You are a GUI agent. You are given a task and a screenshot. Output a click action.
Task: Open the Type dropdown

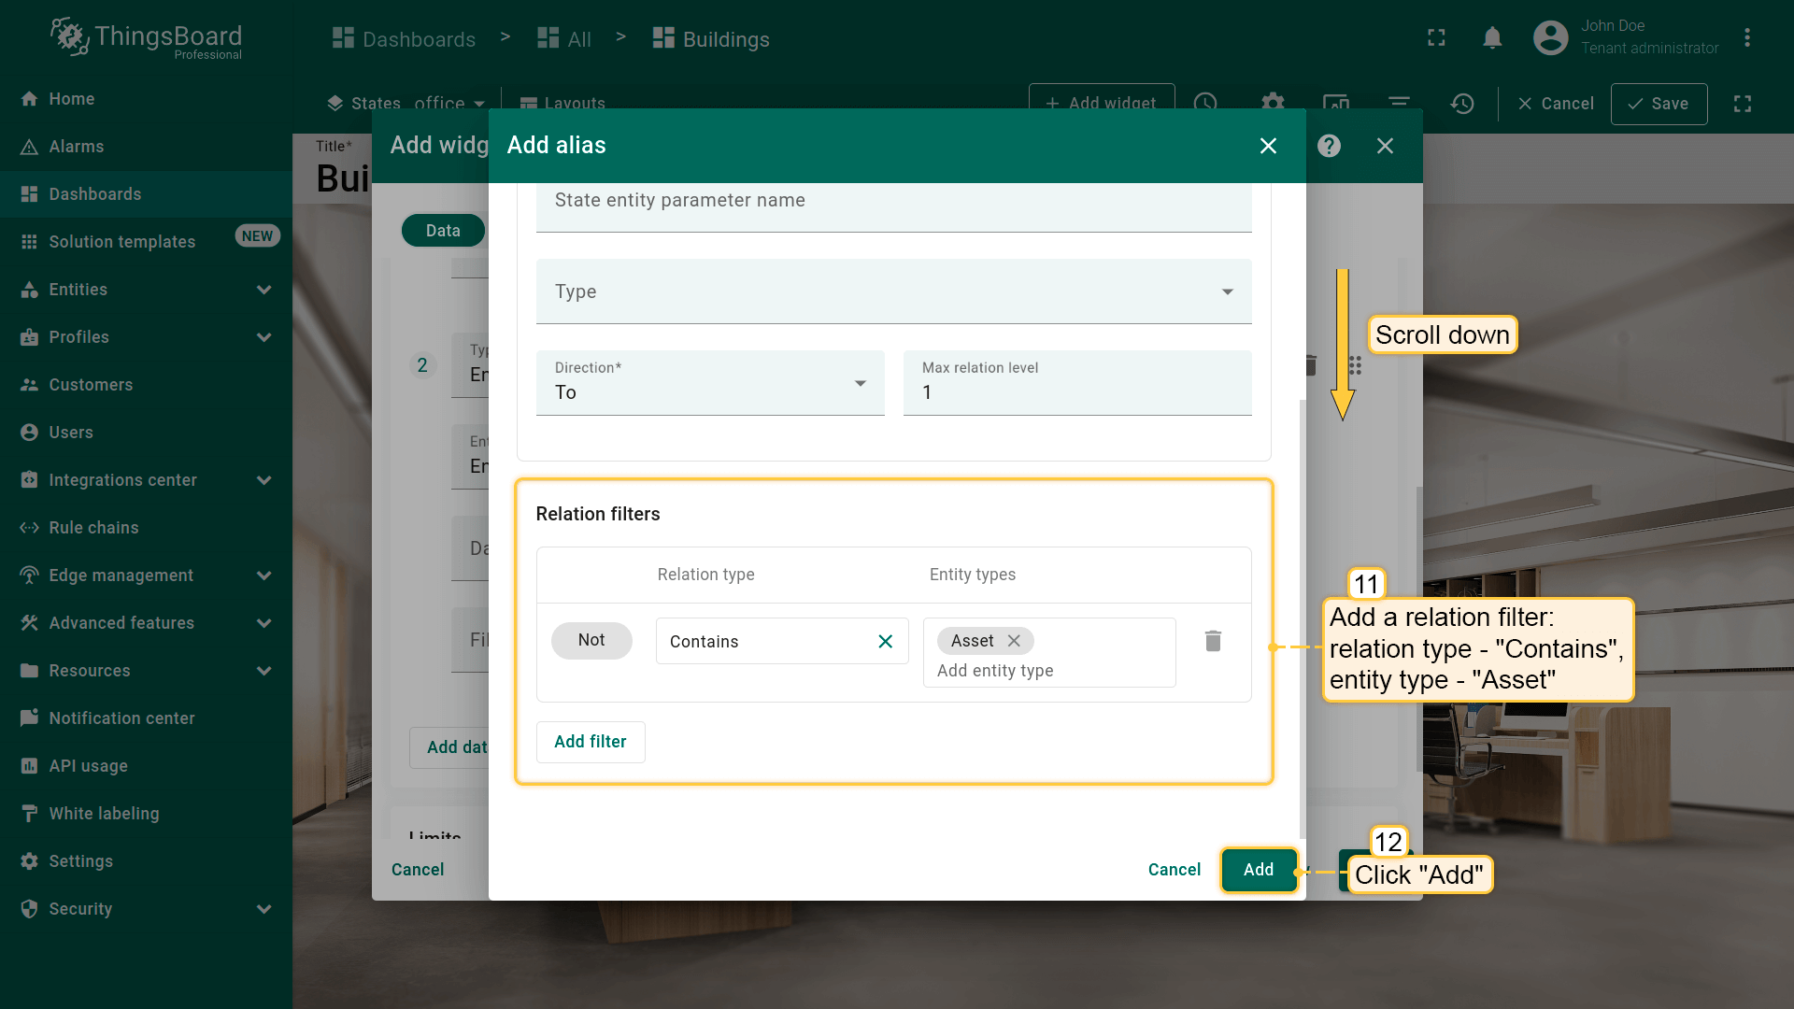pyautogui.click(x=893, y=291)
